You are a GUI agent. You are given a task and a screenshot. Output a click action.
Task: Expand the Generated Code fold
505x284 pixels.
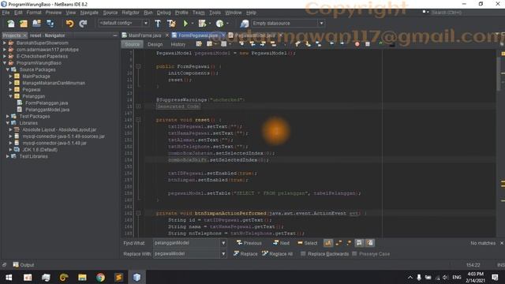click(x=138, y=106)
